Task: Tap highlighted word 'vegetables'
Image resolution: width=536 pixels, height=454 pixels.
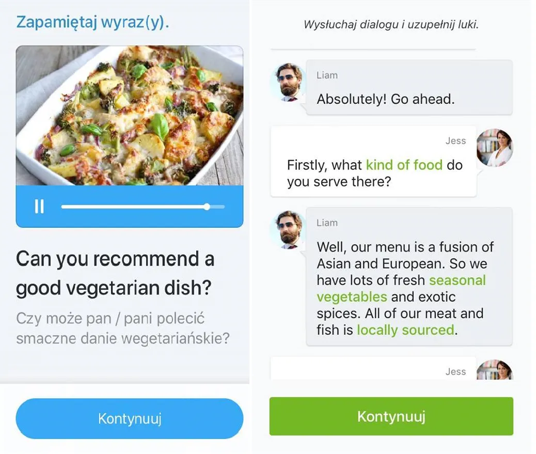Action: (x=352, y=297)
